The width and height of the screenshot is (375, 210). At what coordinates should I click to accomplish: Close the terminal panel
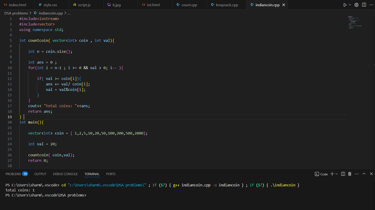pyautogui.click(x=371, y=174)
